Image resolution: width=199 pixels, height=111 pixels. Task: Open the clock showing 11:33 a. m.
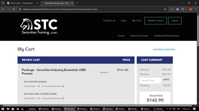pyautogui.click(x=186, y=109)
